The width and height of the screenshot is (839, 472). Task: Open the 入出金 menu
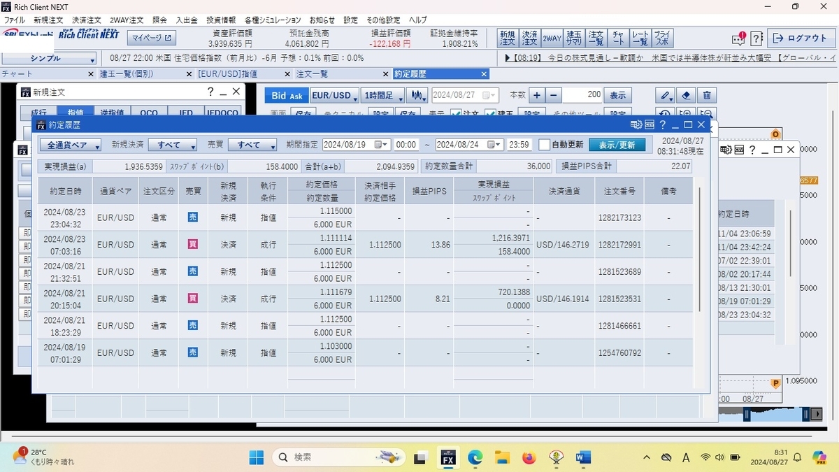pyautogui.click(x=186, y=20)
